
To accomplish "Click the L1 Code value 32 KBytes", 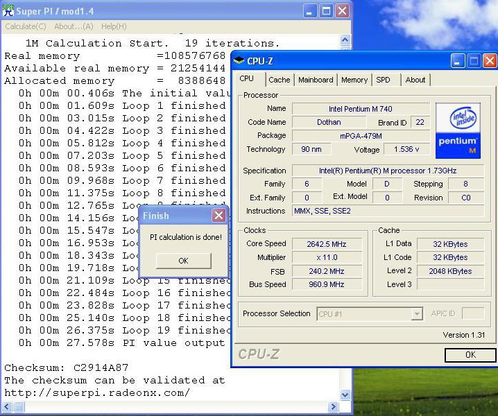I will (450, 257).
